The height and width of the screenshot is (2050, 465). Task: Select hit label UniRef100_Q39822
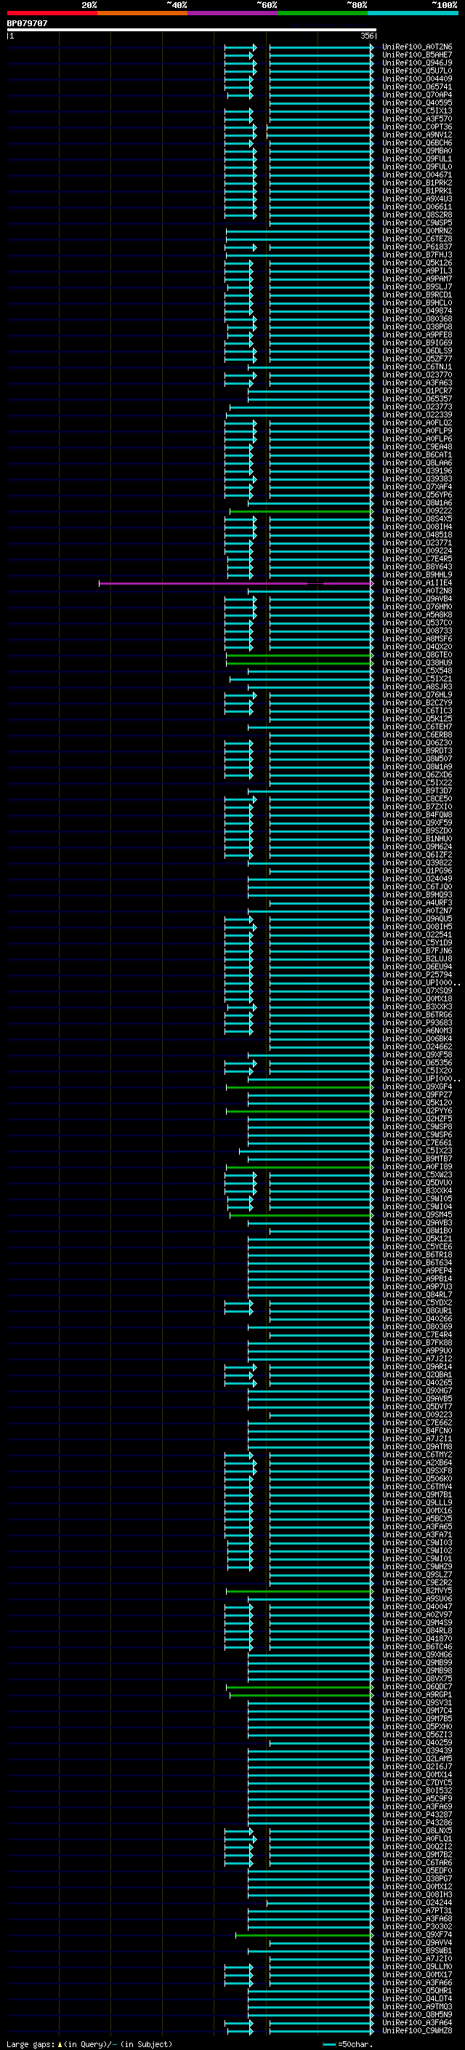pyautogui.click(x=416, y=862)
